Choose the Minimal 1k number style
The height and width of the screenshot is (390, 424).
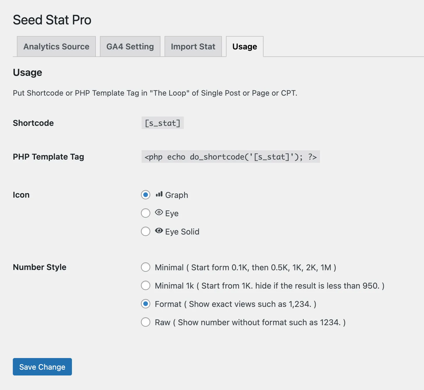[x=146, y=285]
